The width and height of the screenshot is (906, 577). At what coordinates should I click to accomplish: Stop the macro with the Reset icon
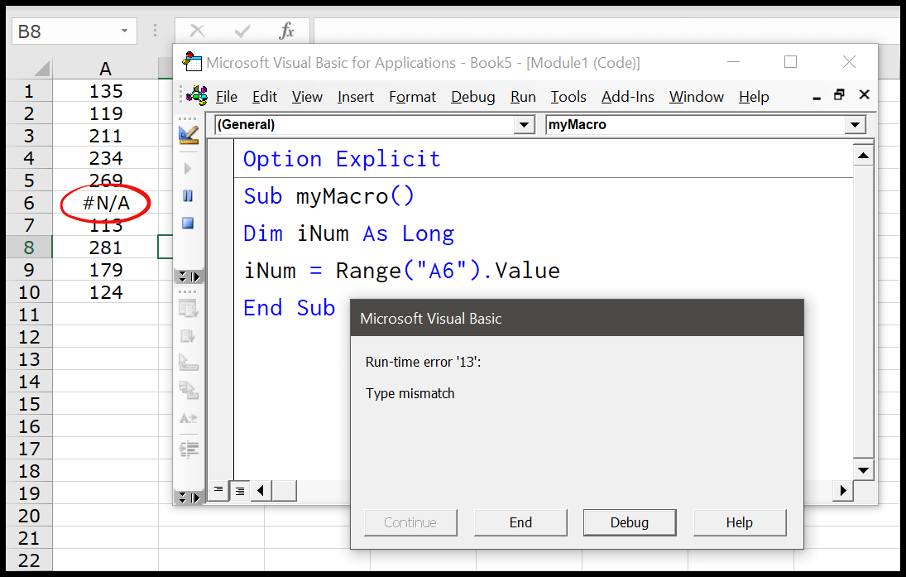point(189,222)
